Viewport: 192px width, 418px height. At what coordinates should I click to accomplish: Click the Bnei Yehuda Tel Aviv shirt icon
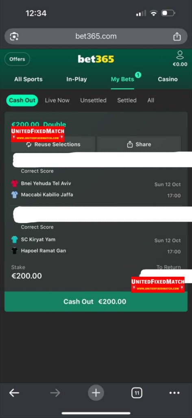(14, 183)
